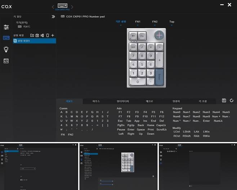The height and width of the screenshot is (190, 237).
Task: Choose the CapsLk key in Adv list
Action: (x=161, y=125)
